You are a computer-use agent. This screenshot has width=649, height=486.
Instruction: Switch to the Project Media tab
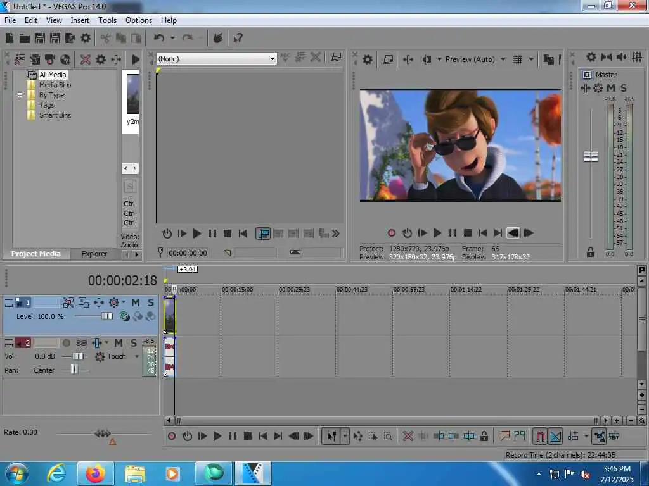35,254
